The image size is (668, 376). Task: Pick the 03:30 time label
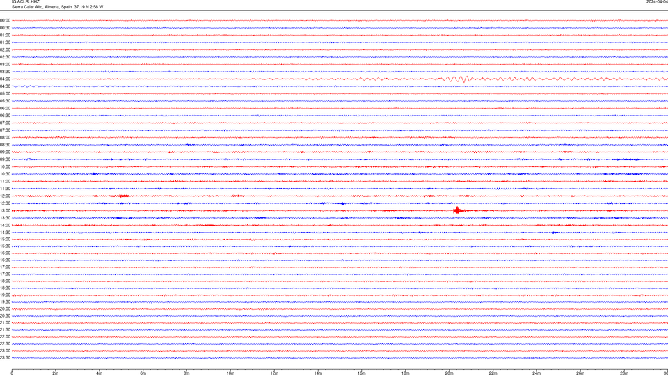tap(5, 72)
